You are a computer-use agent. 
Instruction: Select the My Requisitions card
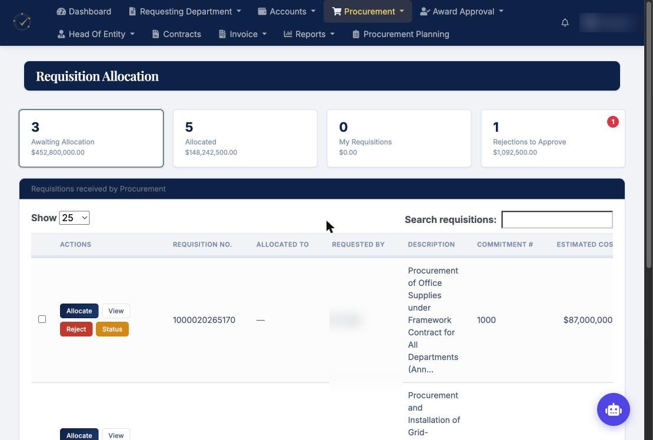click(x=399, y=139)
